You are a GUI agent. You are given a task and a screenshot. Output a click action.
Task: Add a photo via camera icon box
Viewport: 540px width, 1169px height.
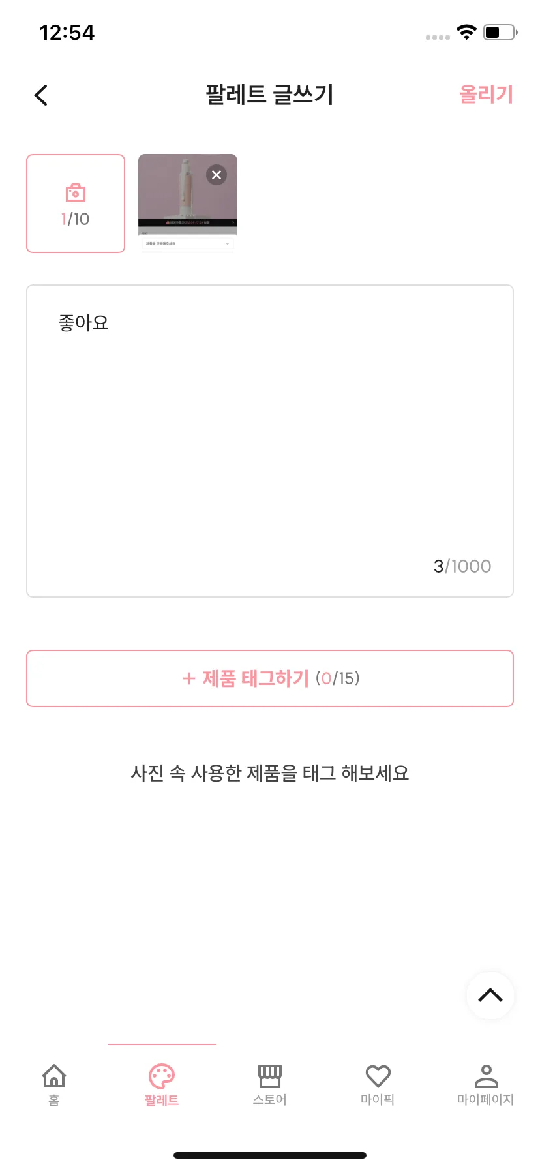[x=76, y=204]
